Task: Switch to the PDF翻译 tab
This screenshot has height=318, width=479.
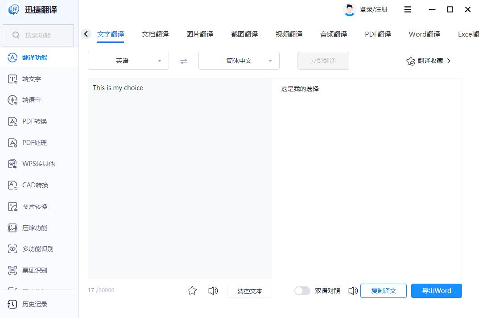Action: (378, 34)
